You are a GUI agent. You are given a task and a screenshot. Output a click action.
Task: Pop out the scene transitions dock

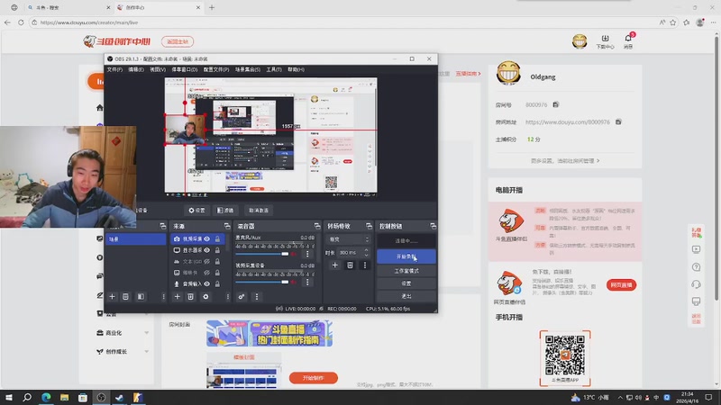click(x=369, y=226)
